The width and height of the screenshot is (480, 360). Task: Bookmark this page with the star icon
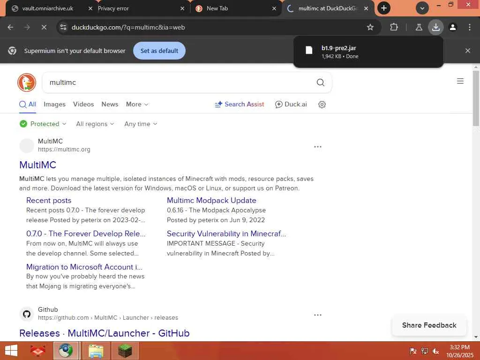point(370,27)
